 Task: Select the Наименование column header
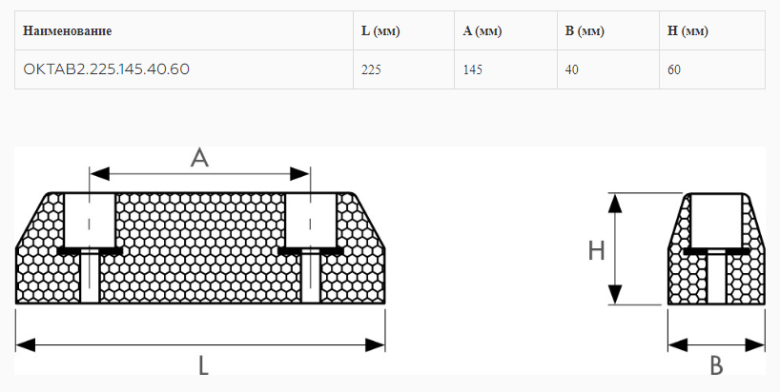click(184, 30)
